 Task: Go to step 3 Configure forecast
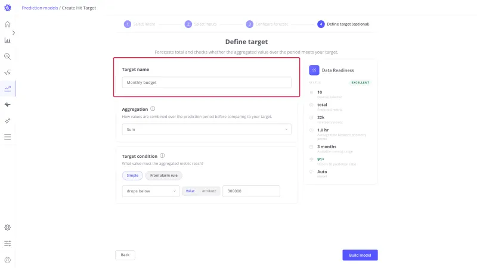tap(267, 24)
